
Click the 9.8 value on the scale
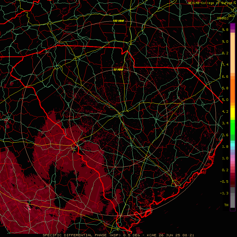point(225,29)
